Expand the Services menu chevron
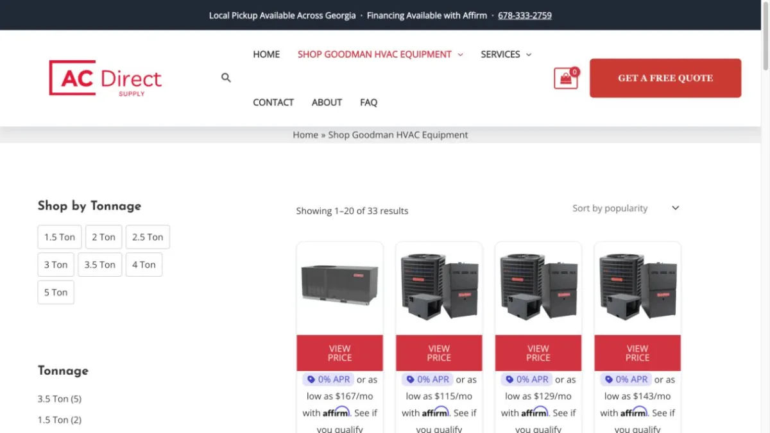The height and width of the screenshot is (433, 770). coord(529,55)
